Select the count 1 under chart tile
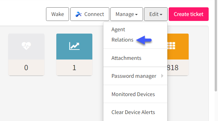The width and height of the screenshot is (218, 121). click(x=74, y=67)
